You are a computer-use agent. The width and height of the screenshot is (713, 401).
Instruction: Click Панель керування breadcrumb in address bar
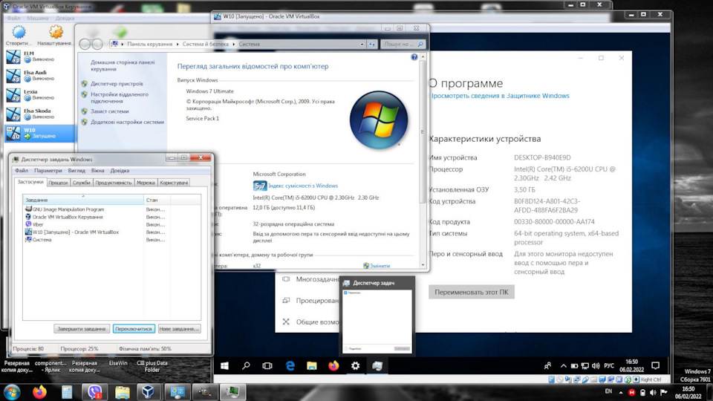tap(149, 44)
